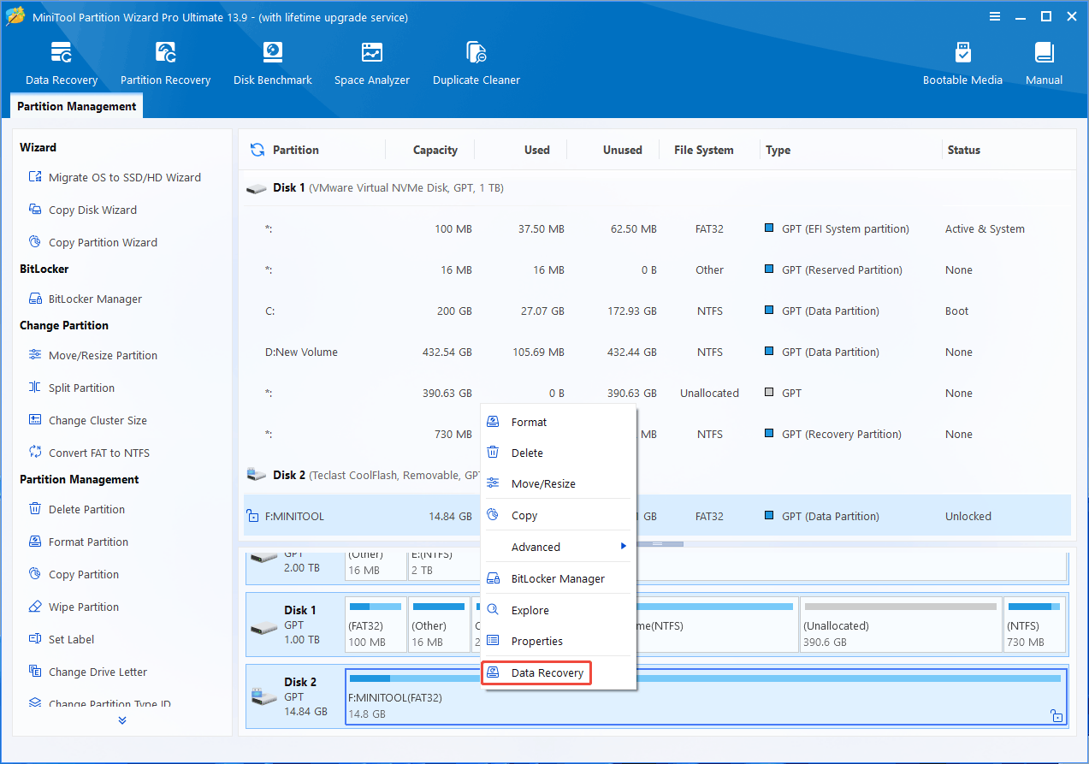Open the hamburger menu in the title bar
The width and height of the screenshot is (1089, 764).
[x=995, y=16]
